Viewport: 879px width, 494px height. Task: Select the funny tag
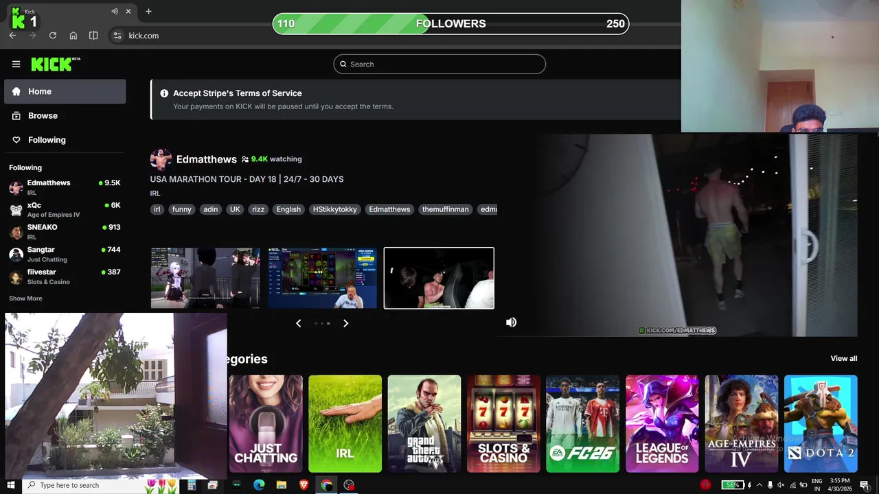(x=182, y=209)
